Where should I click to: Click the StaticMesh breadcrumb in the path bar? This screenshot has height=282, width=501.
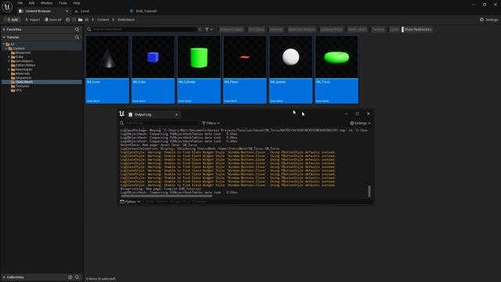tap(126, 20)
